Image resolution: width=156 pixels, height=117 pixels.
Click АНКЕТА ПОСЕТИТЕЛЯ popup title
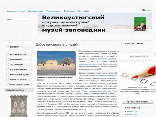139,56
